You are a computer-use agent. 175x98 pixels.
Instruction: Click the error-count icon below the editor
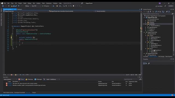pos(11,75)
